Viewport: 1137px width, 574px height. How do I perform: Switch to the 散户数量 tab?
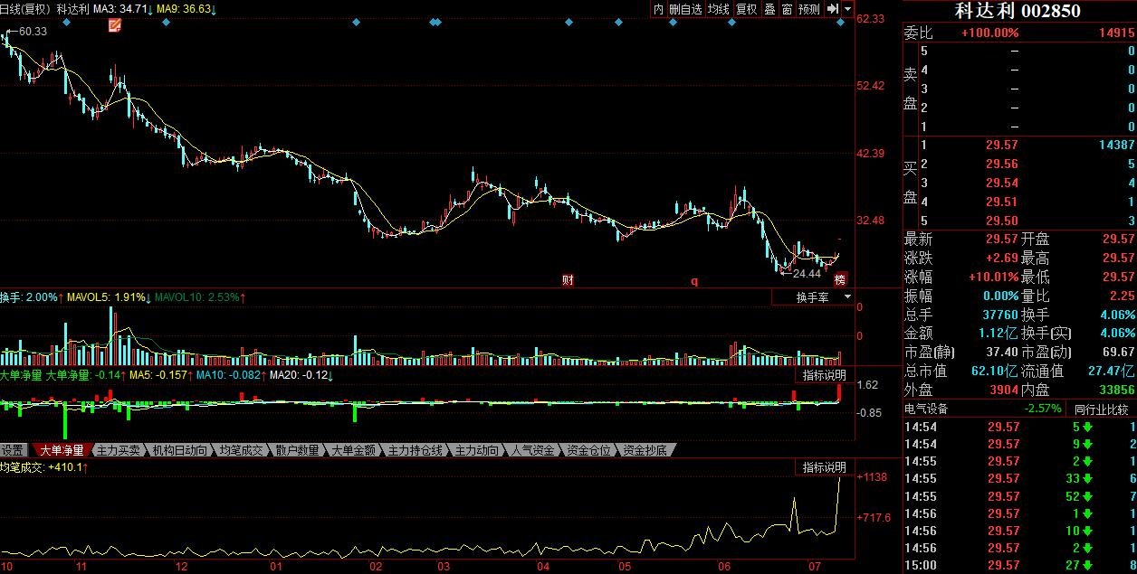click(297, 449)
